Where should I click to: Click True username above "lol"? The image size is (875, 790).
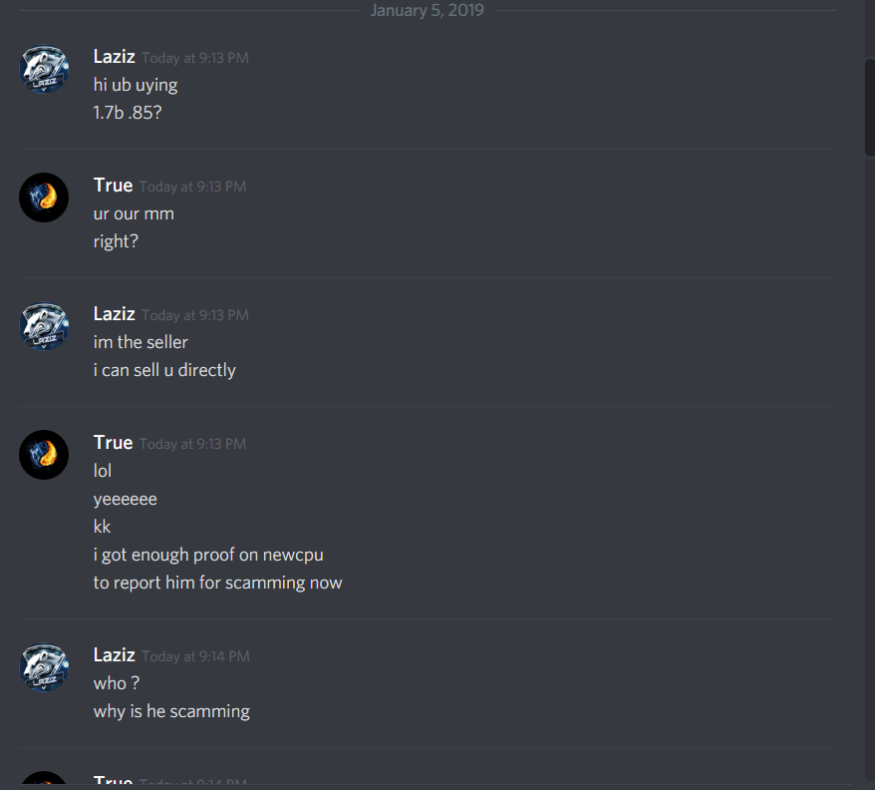click(x=114, y=443)
